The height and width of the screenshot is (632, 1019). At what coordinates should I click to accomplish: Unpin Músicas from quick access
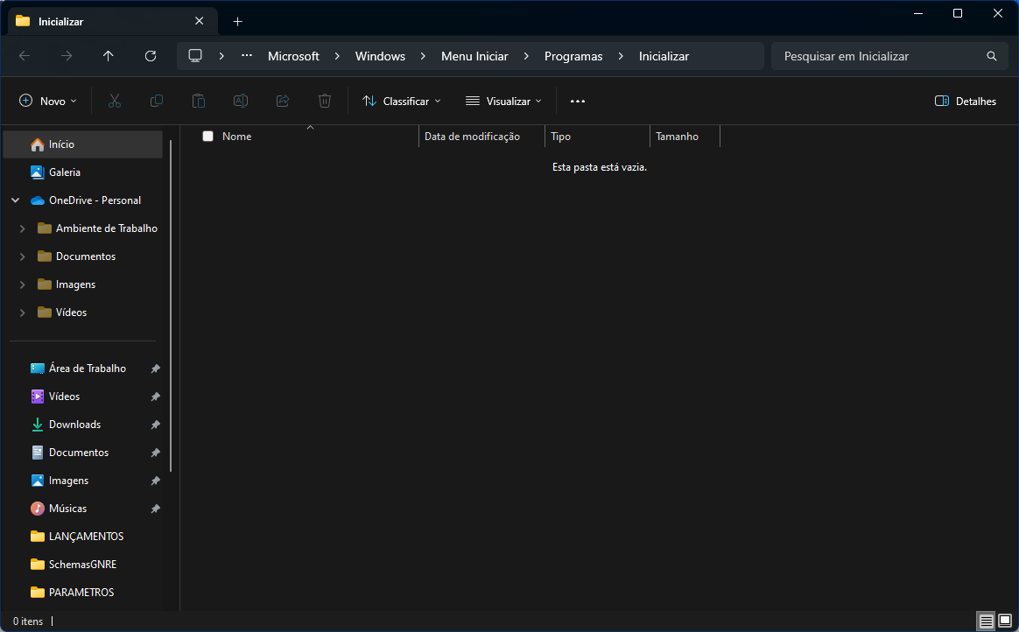point(155,509)
